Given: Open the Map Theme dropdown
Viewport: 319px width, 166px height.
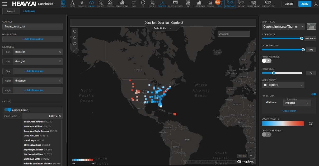Looking at the screenshot, I should click(x=283, y=27).
